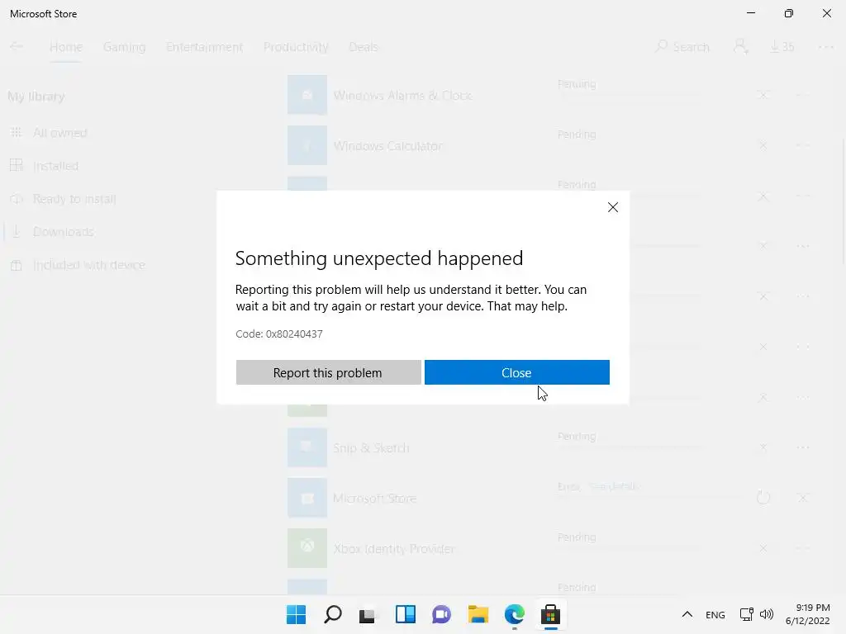Open more options for Windows Calculator
This screenshot has width=846, height=634.
pyautogui.click(x=803, y=145)
